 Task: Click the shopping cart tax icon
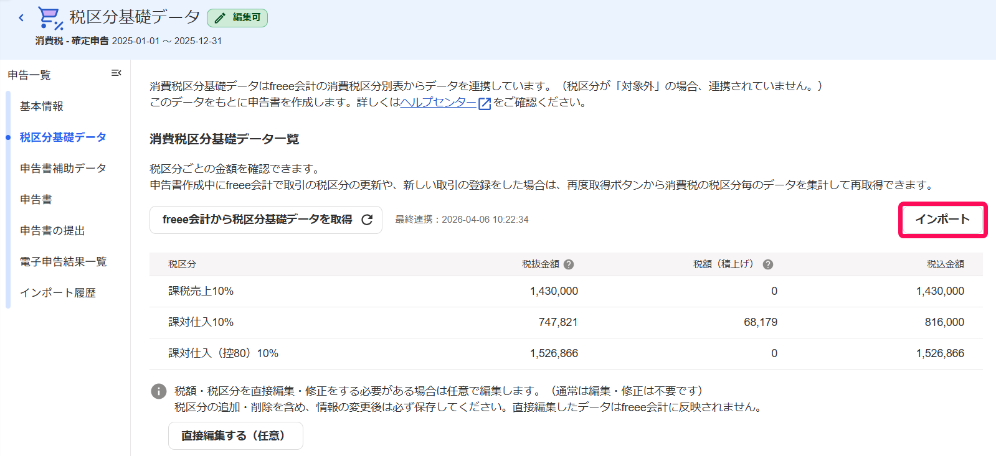50,17
